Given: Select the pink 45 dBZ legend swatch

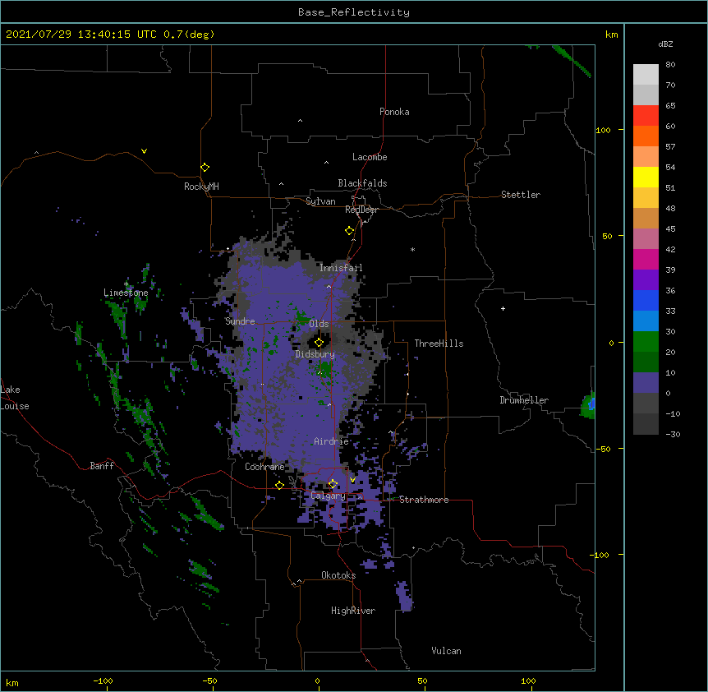Looking at the screenshot, I should (646, 239).
